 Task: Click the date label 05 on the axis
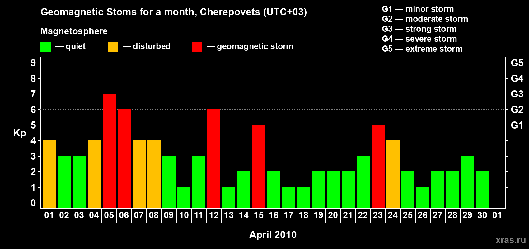(109, 215)
